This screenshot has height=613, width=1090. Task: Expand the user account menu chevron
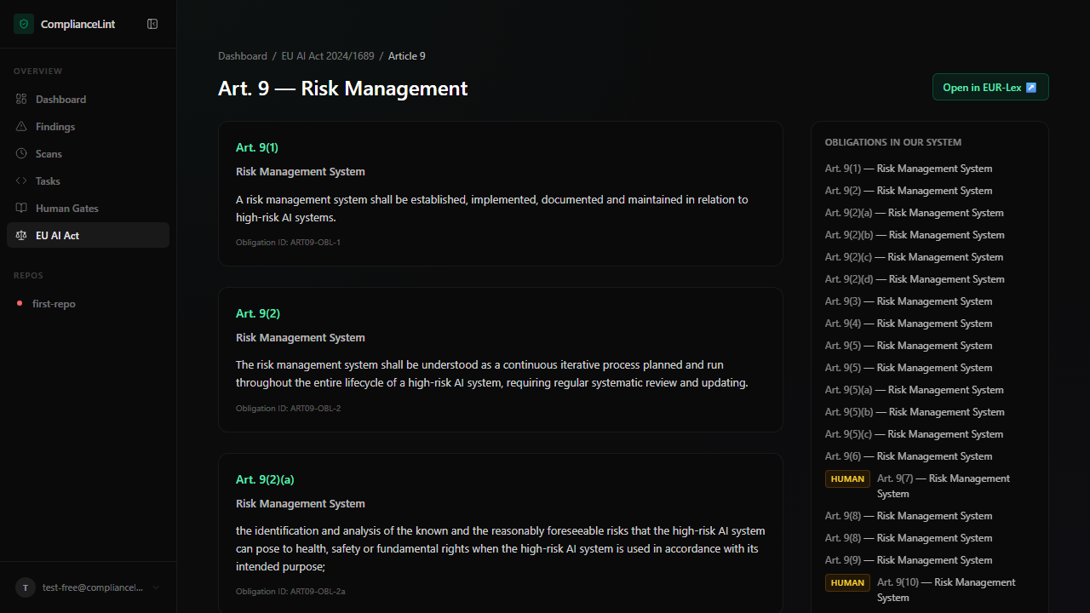pos(156,587)
